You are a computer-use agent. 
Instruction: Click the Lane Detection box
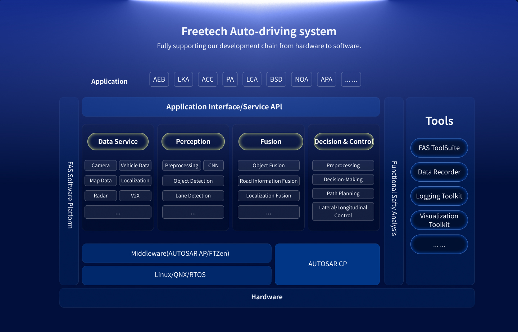tap(193, 196)
